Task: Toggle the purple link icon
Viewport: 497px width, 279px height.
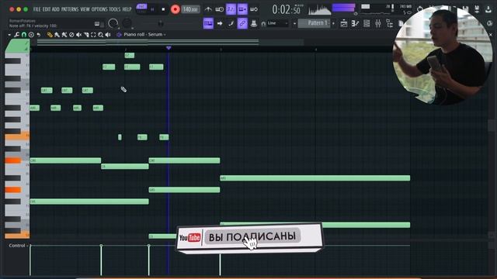Action: 242,23
